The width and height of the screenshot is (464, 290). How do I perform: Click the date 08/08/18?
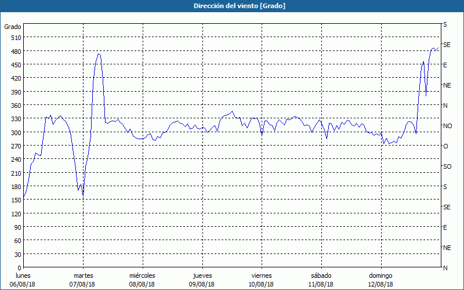pyautogui.click(x=142, y=284)
